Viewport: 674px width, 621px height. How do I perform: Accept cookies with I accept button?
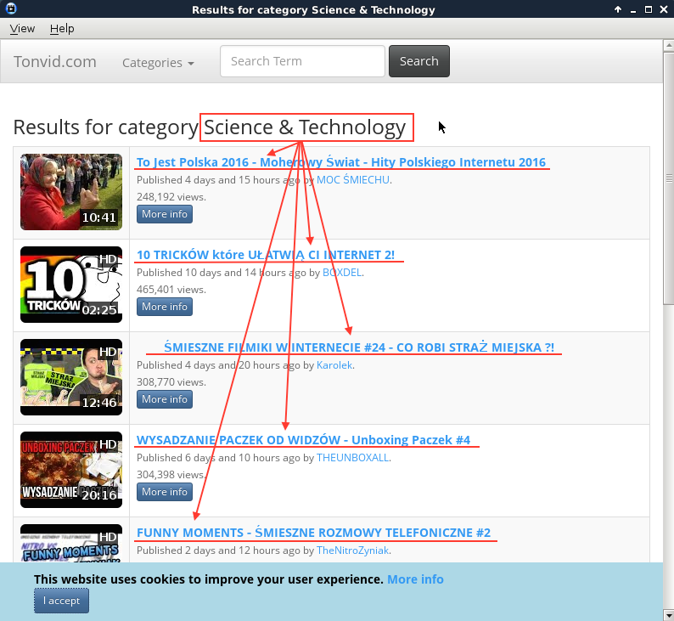pos(61,601)
